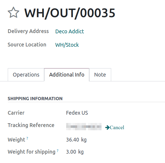Click the Weight help question mark
Viewport: 165px width, 163px height.
click(27, 138)
